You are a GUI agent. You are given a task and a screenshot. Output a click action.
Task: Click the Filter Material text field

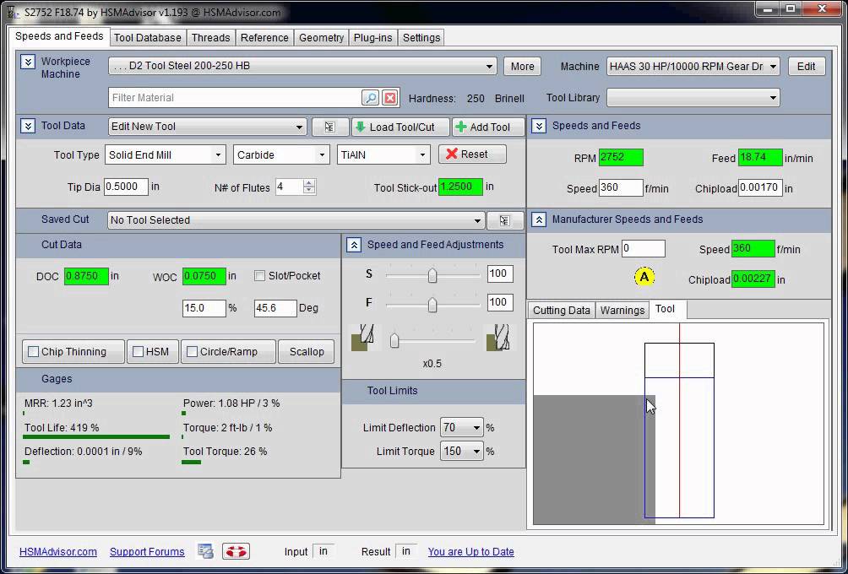tap(235, 98)
